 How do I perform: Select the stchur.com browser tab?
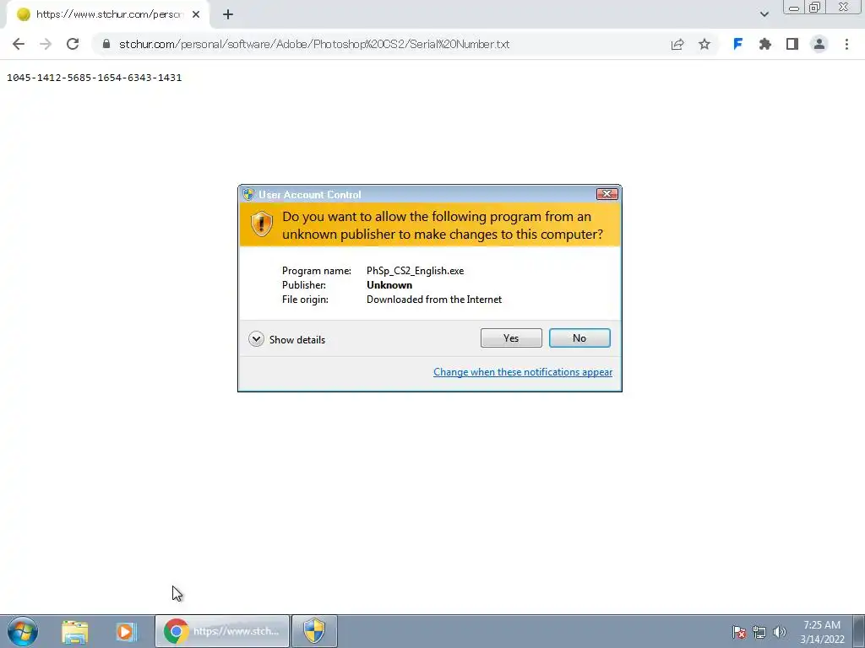108,14
